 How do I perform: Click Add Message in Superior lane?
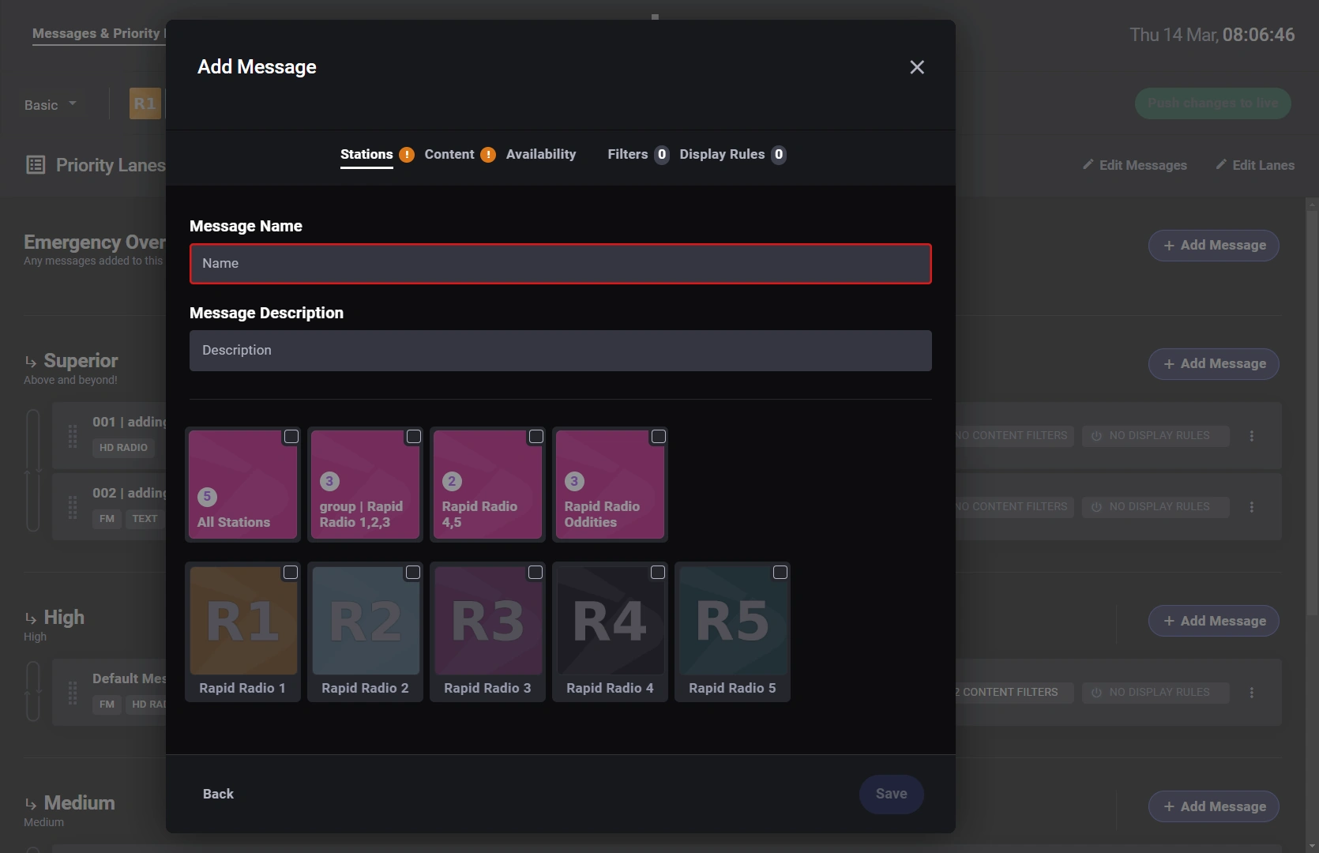tap(1214, 364)
